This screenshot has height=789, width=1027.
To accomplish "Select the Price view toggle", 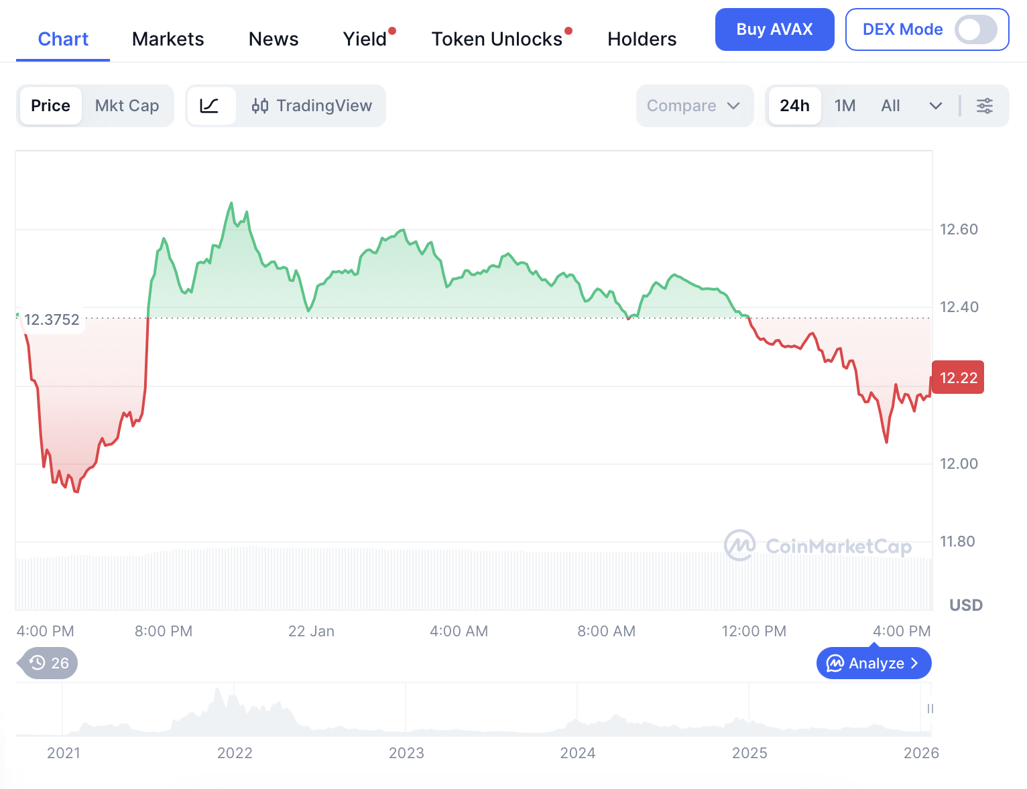I will point(51,106).
